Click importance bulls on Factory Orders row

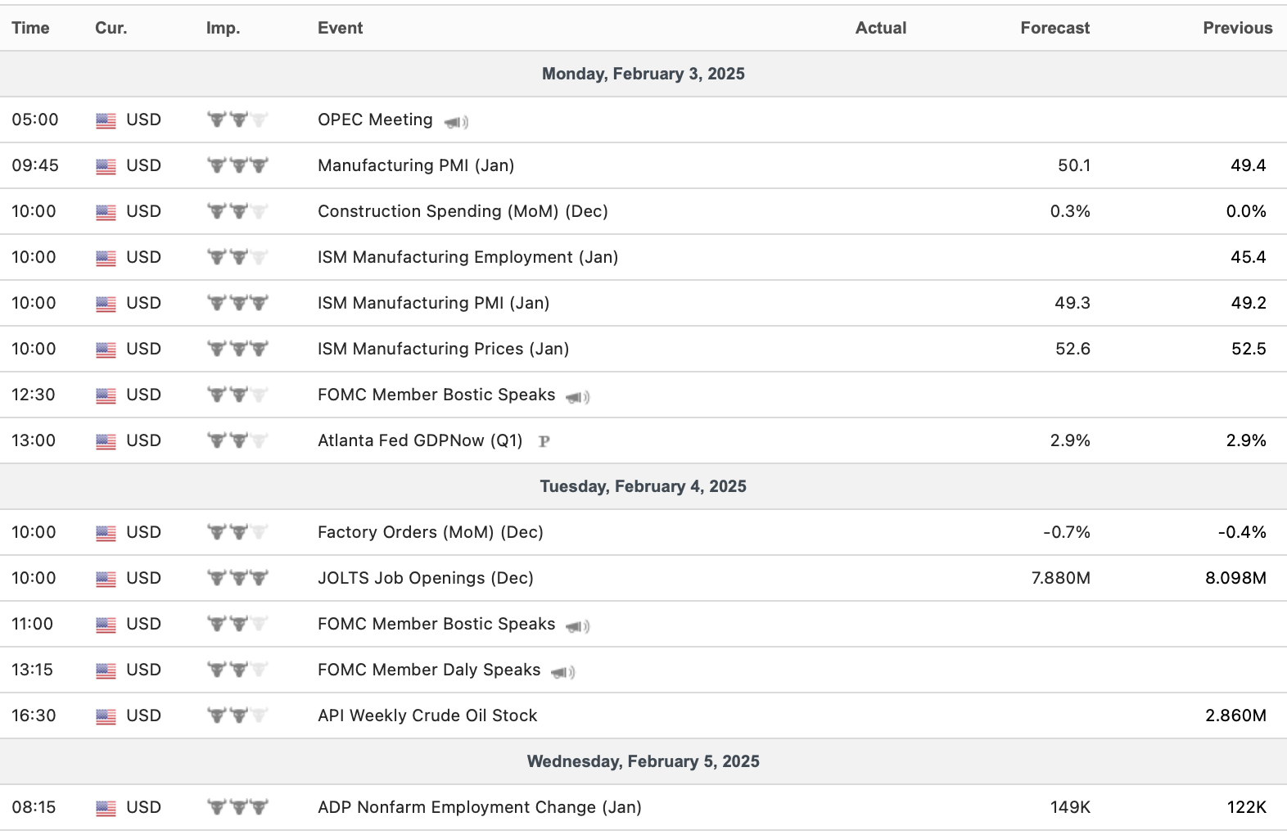pyautogui.click(x=237, y=532)
